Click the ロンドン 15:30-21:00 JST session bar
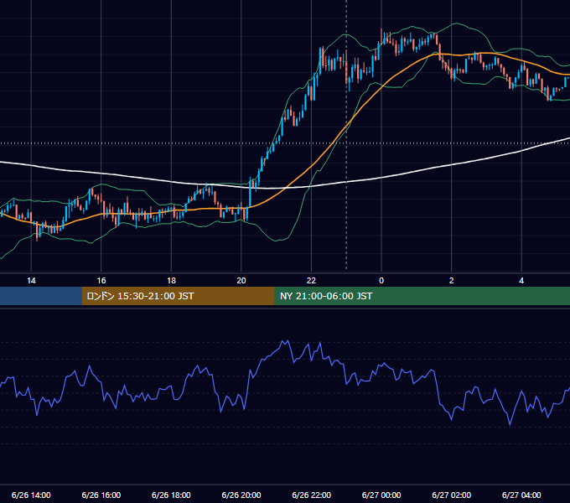570x503 pixels. coord(178,296)
